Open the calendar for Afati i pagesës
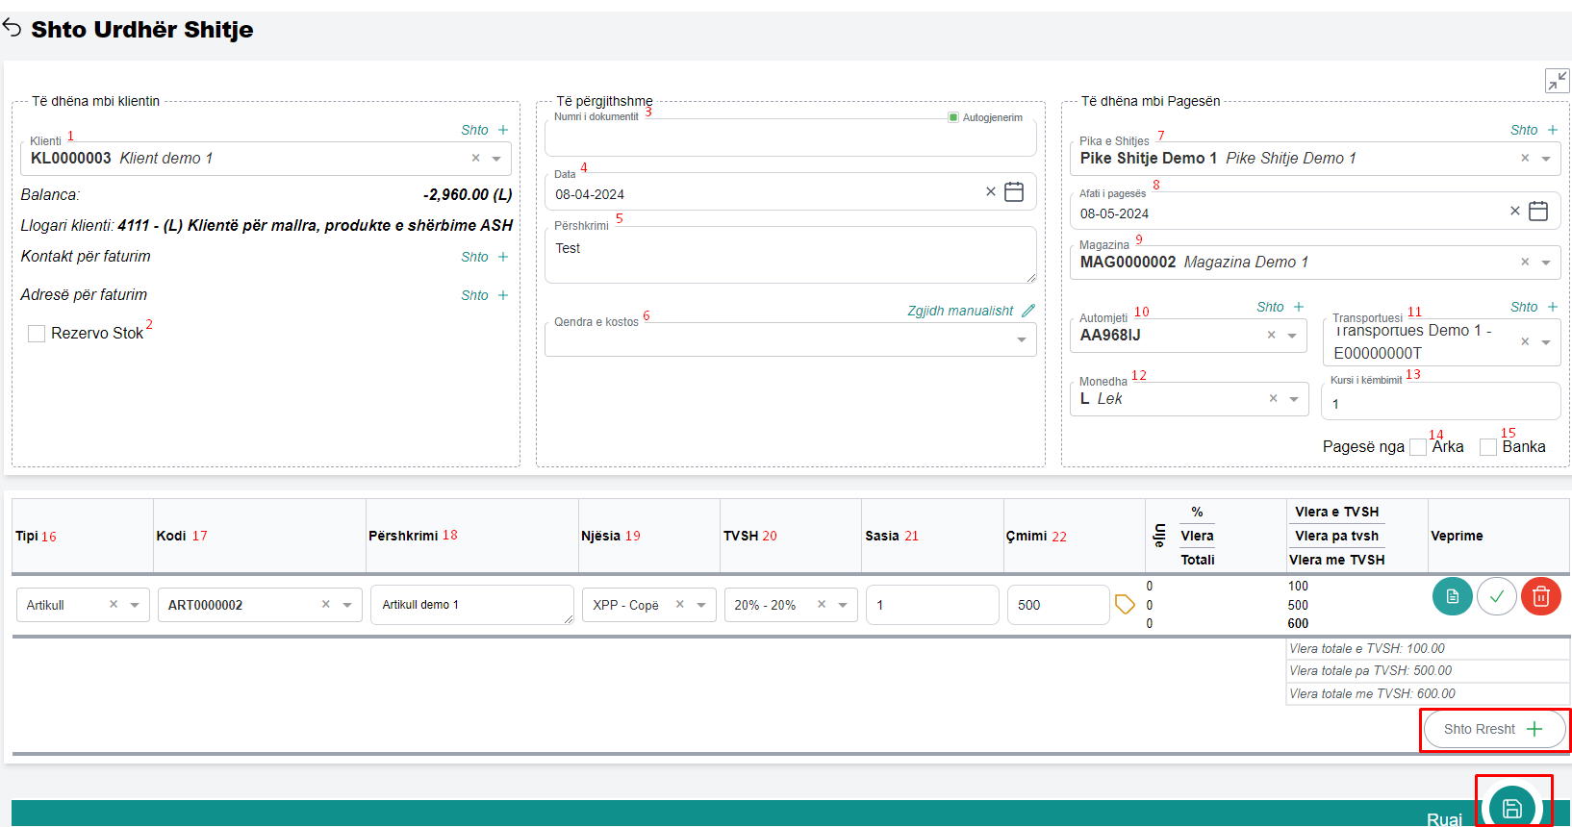Screen dimensions: 1572x827 1538,211
